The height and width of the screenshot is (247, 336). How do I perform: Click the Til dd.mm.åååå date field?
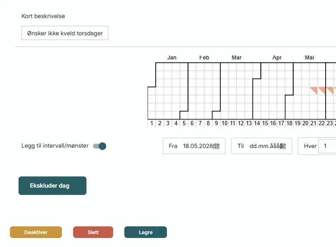tap(262, 146)
